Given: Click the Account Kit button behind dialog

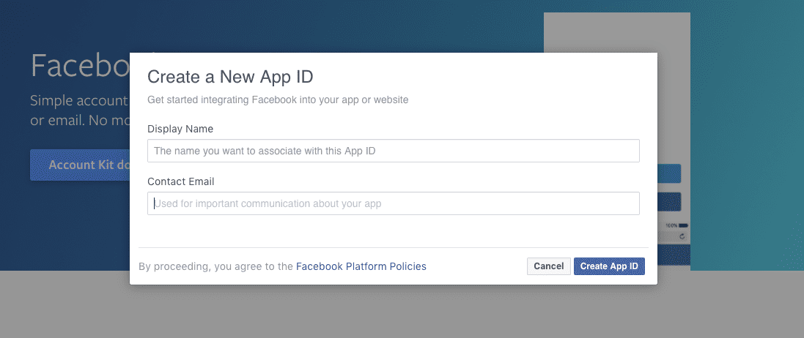Looking at the screenshot, I should click(80, 165).
